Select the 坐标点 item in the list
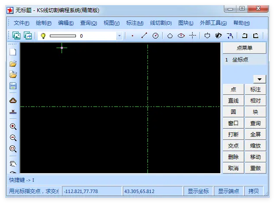Viewport: 275px width, 203px height. tap(240, 60)
